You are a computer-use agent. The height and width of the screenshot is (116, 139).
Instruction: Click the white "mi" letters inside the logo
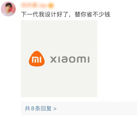coord(37,59)
